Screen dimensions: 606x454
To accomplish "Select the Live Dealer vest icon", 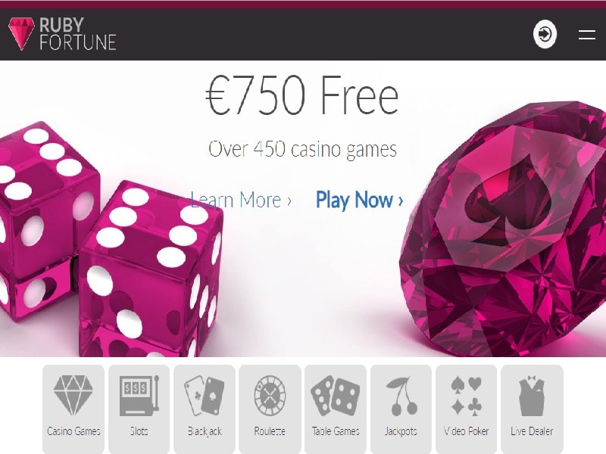I will tap(532, 395).
